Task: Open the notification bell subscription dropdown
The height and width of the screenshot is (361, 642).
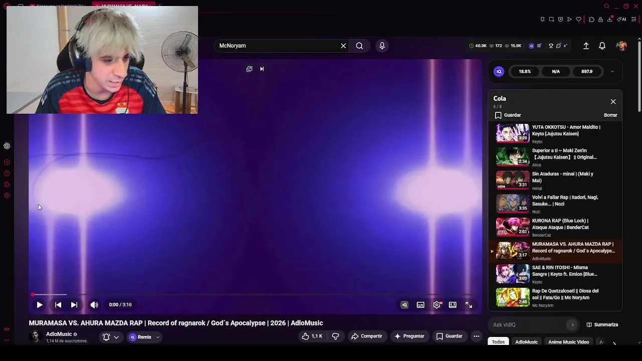Action: (111, 337)
